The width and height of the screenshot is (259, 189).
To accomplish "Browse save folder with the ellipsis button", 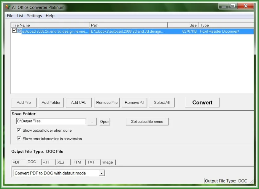I will pos(92,122).
